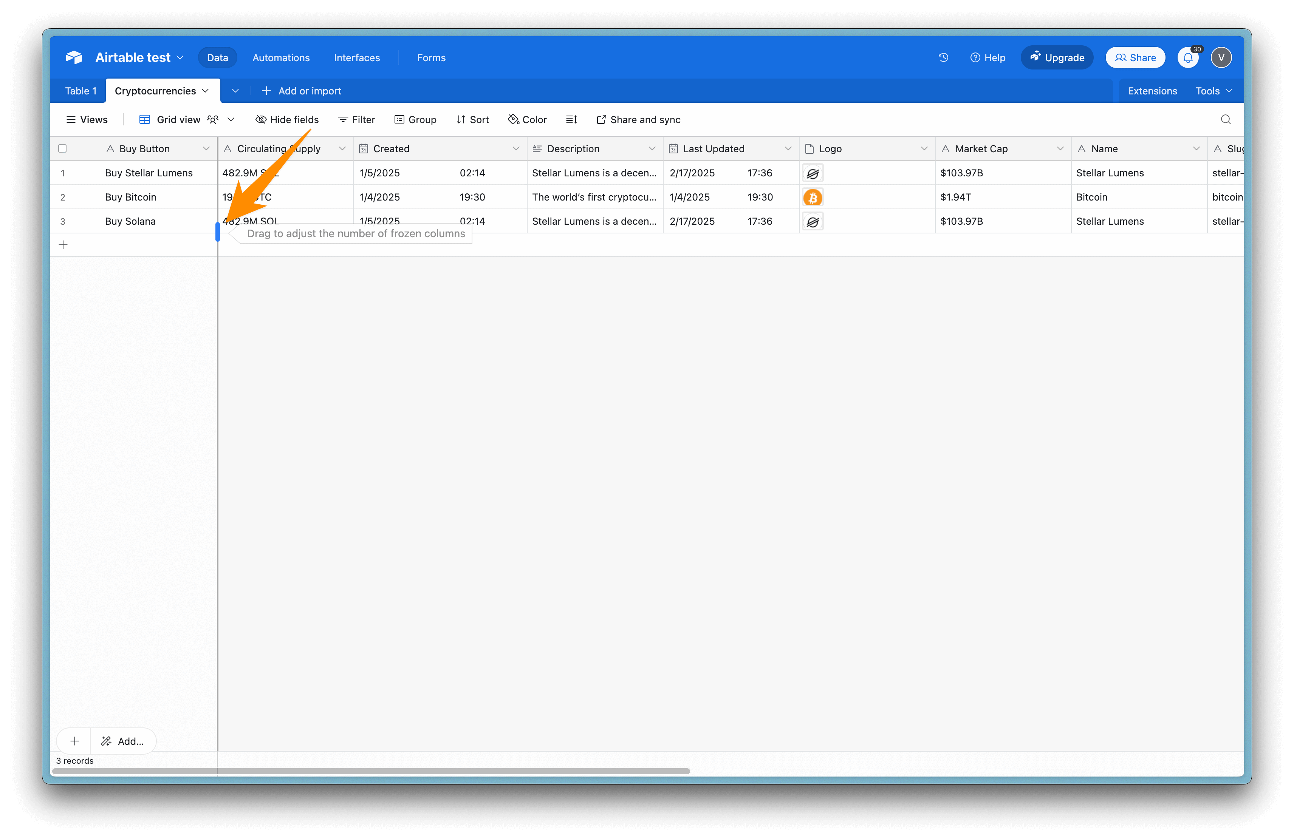1294x840 pixels.
Task: Click the Grid view label
Action: click(178, 119)
